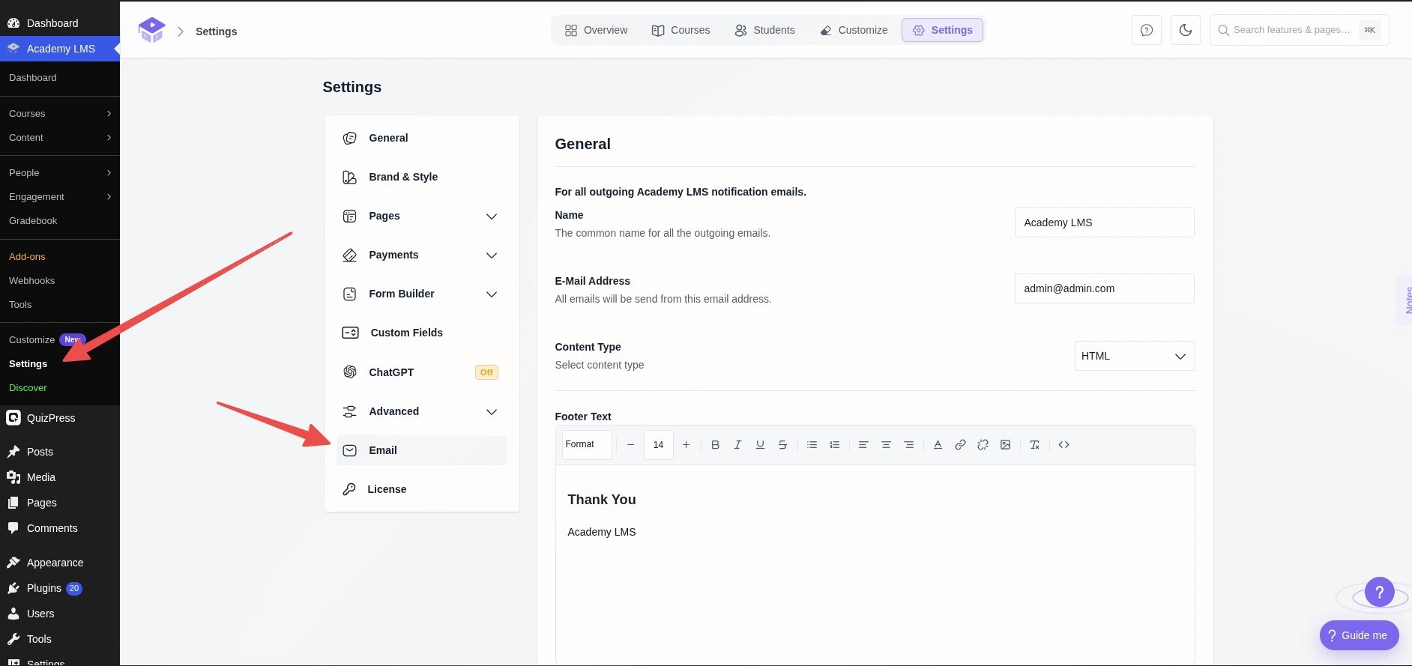This screenshot has width=1412, height=666.
Task: Increase font size with plus button
Action: click(x=686, y=445)
